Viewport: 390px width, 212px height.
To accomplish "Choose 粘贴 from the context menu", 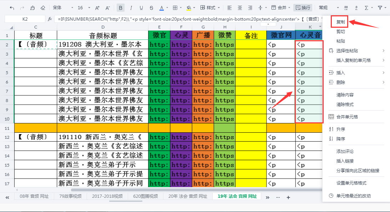I will (x=340, y=41).
